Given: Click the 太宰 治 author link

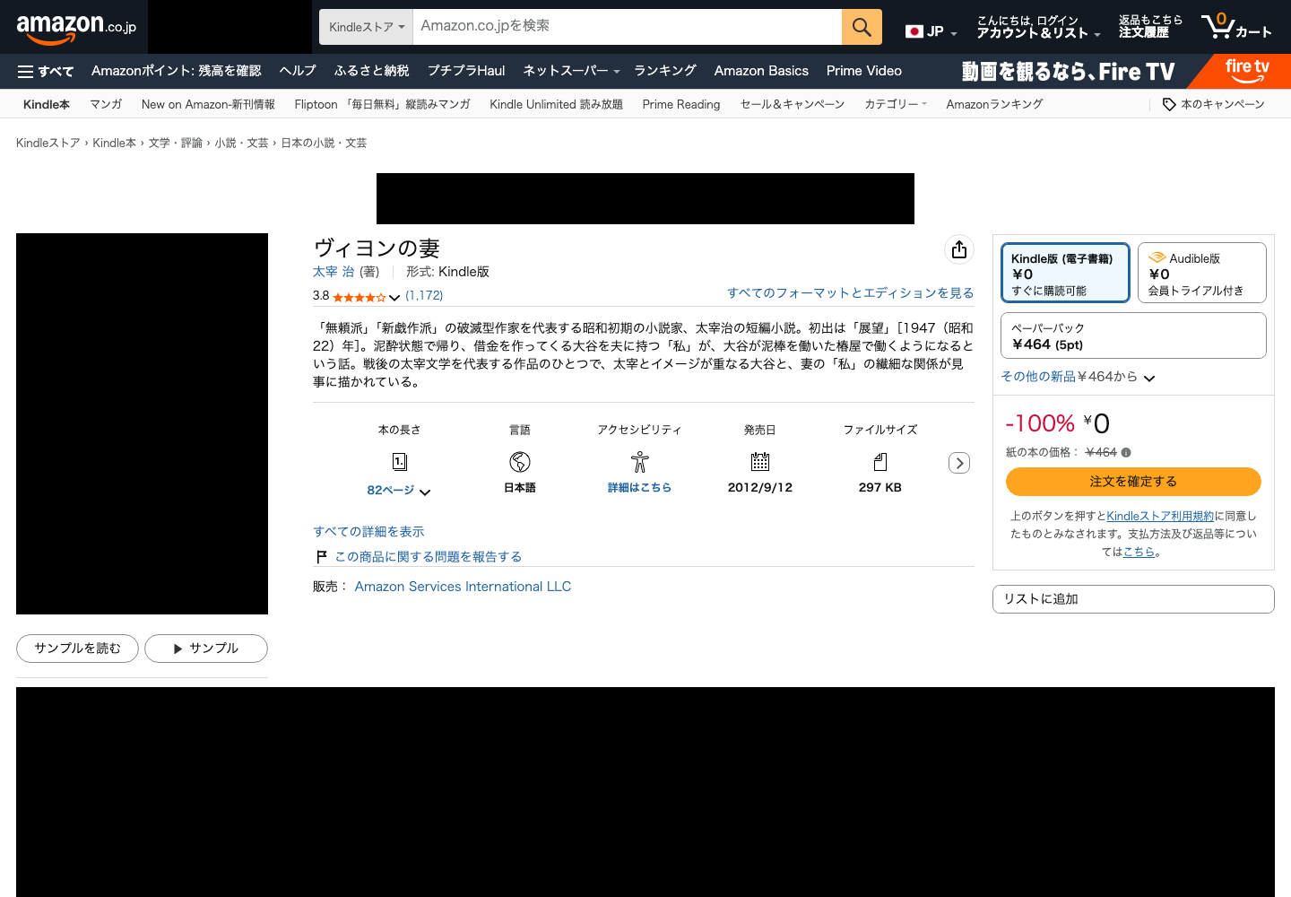Looking at the screenshot, I should pyautogui.click(x=334, y=272).
